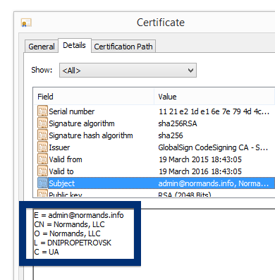Select the Subject field row
The image size is (275, 280).
[154, 183]
